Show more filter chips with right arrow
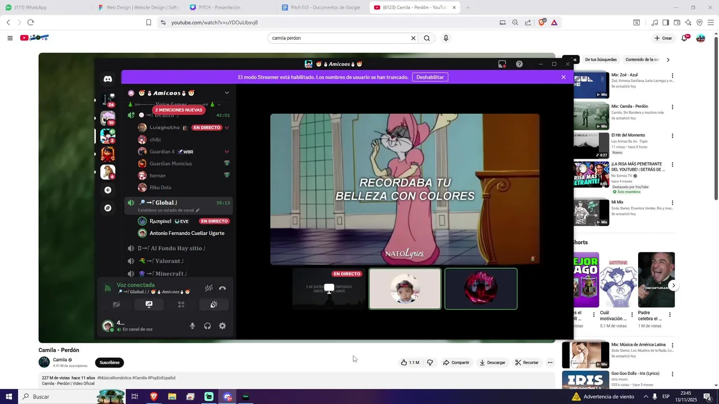This screenshot has width=719, height=404. (668, 59)
